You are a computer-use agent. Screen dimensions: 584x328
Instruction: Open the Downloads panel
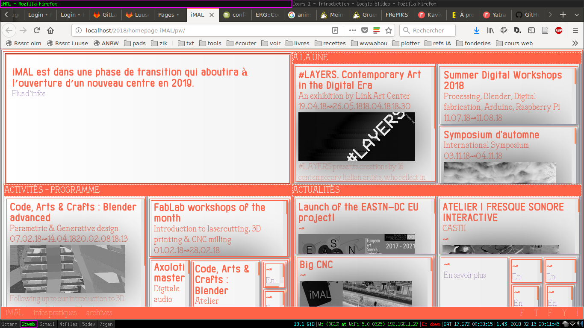click(x=477, y=30)
